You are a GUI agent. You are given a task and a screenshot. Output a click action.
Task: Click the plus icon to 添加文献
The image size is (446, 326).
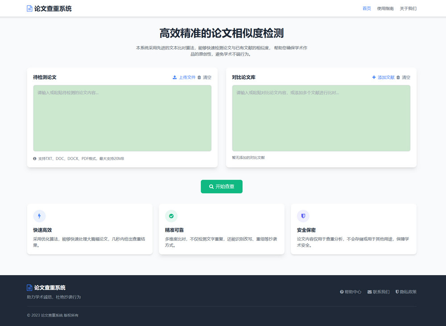point(373,77)
